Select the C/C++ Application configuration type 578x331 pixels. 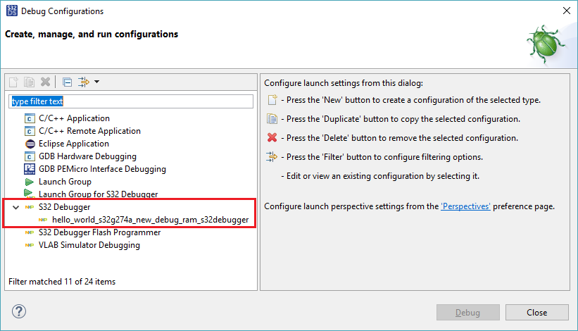point(74,118)
